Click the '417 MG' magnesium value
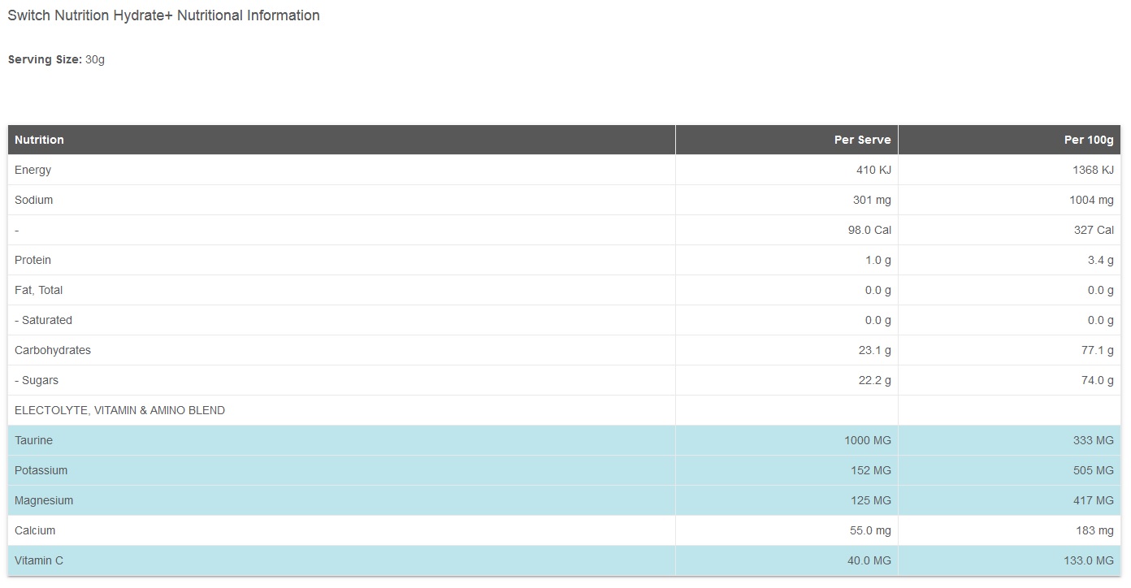Image resolution: width=1131 pixels, height=588 pixels. (x=1094, y=500)
